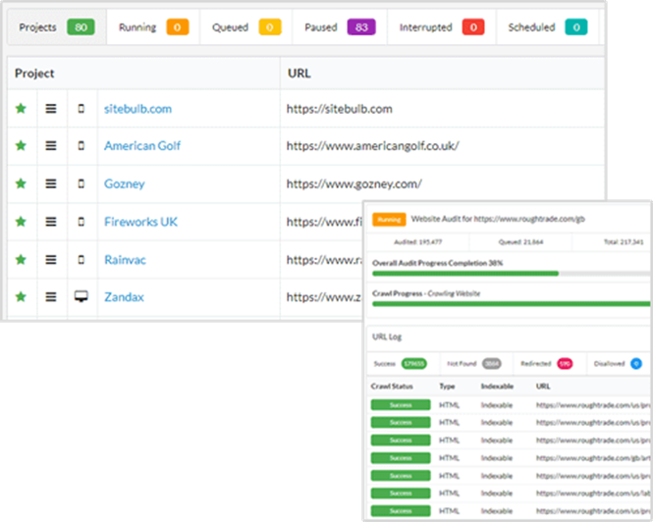The width and height of the screenshot is (653, 522).
Task: Toggle favorite star for Zandax project
Action: tap(21, 296)
